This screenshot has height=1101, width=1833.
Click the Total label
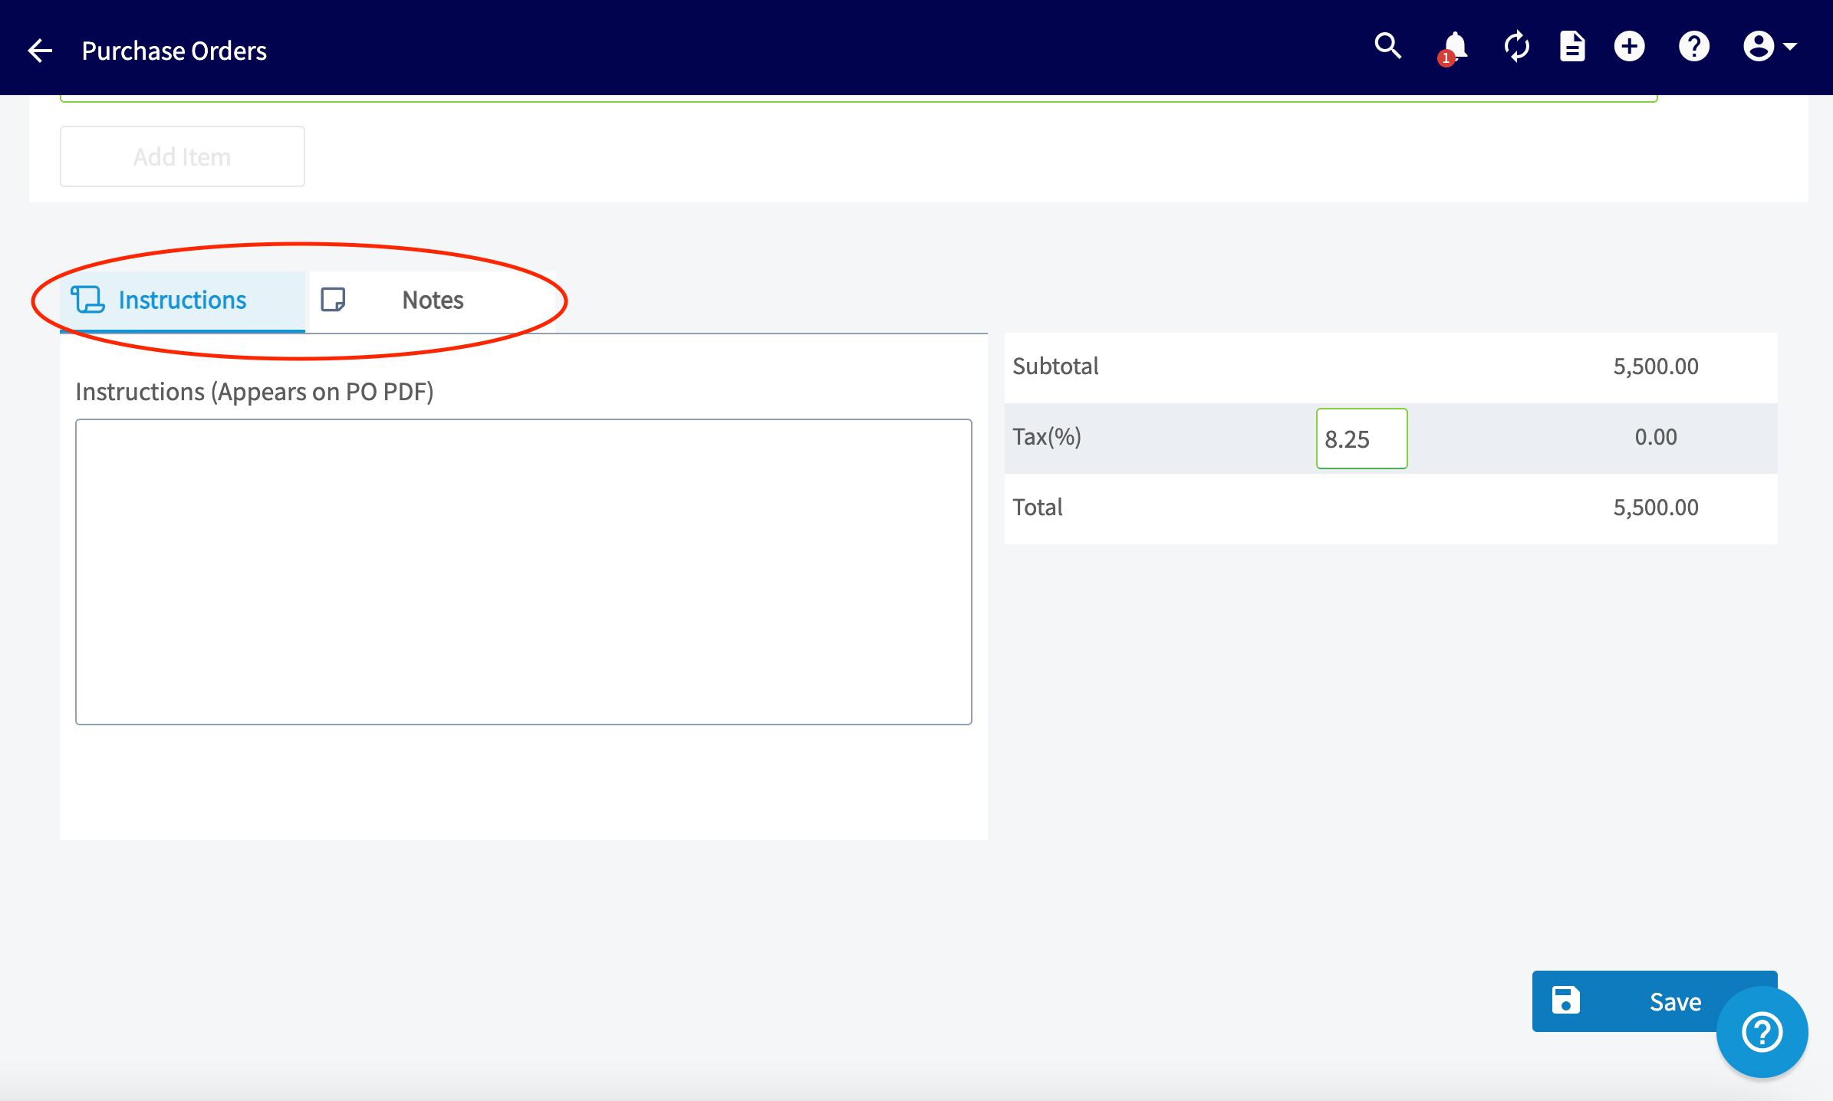(1038, 508)
